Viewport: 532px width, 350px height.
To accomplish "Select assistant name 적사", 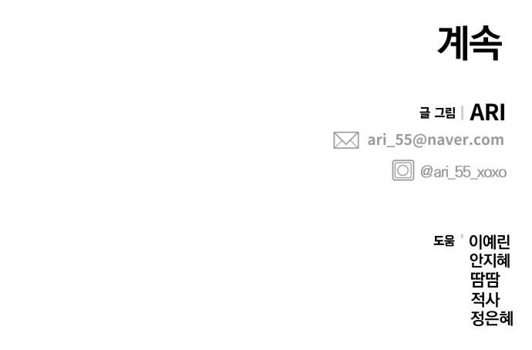I will pos(485,299).
